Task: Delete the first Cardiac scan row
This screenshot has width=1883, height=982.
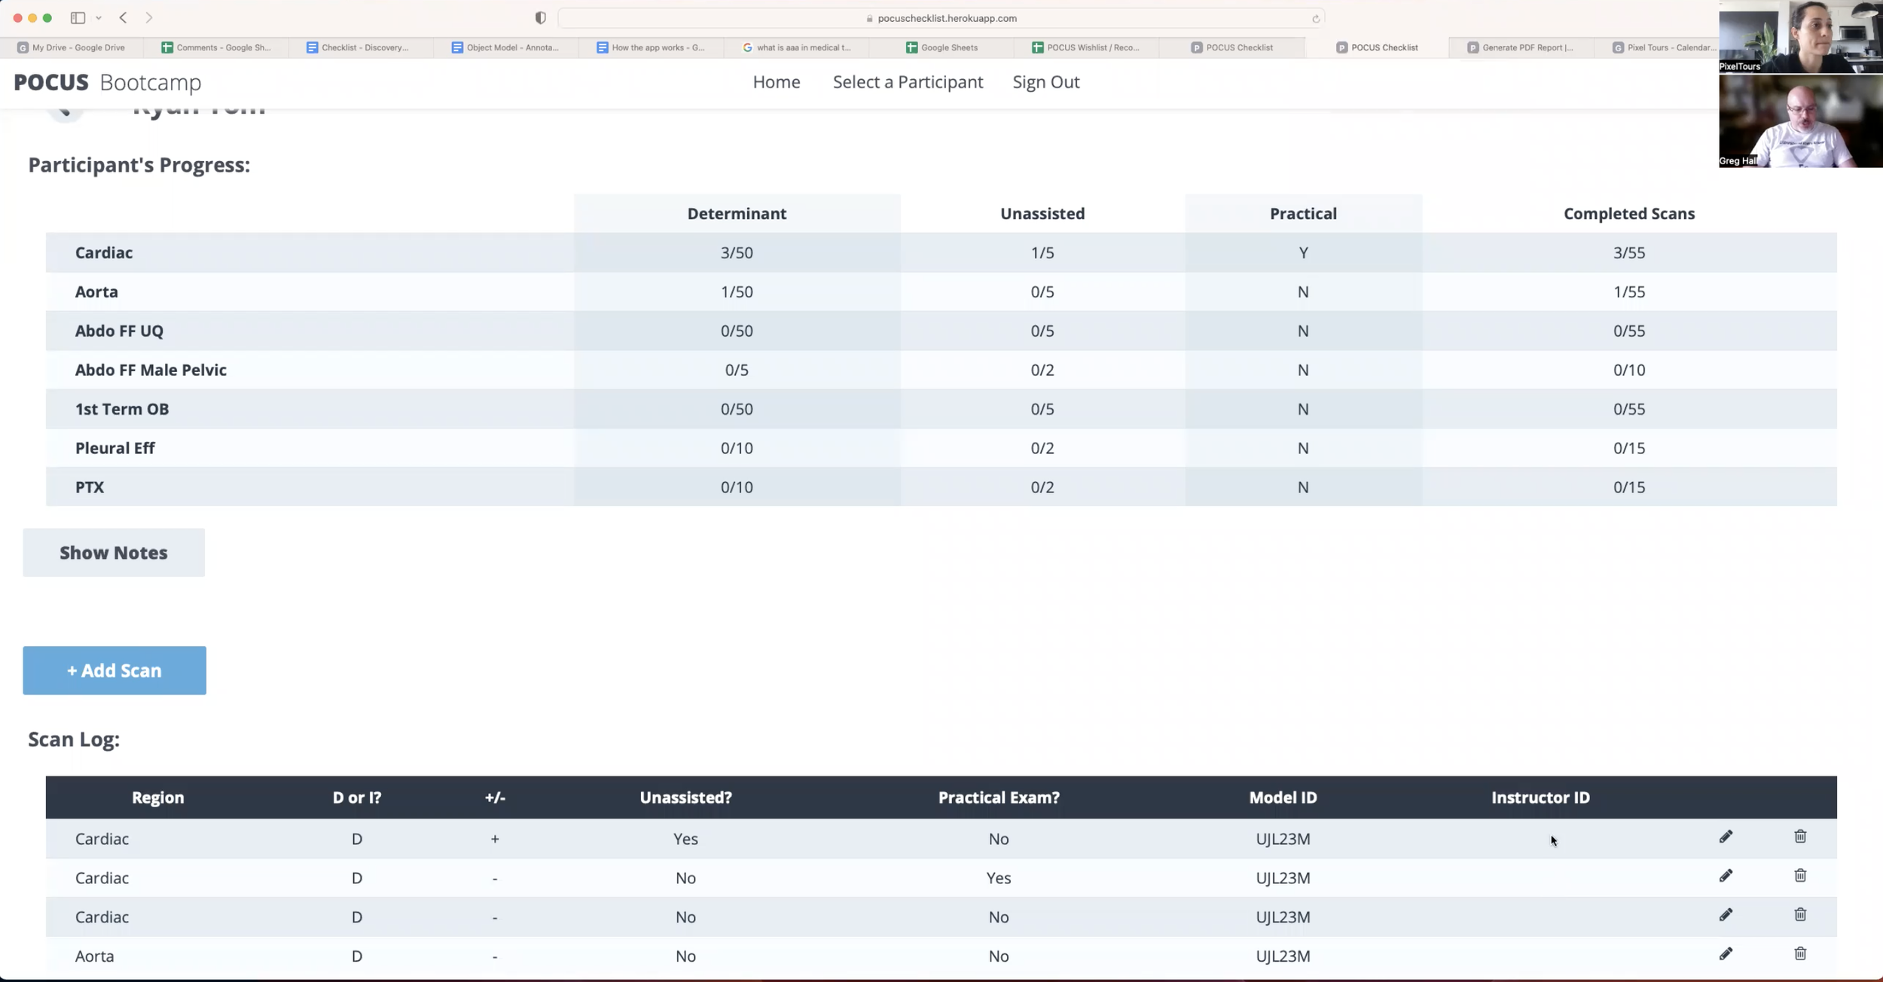Action: [1800, 837]
